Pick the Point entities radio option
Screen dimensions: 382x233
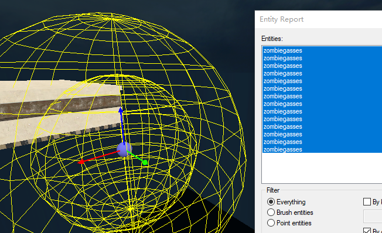[x=271, y=223]
